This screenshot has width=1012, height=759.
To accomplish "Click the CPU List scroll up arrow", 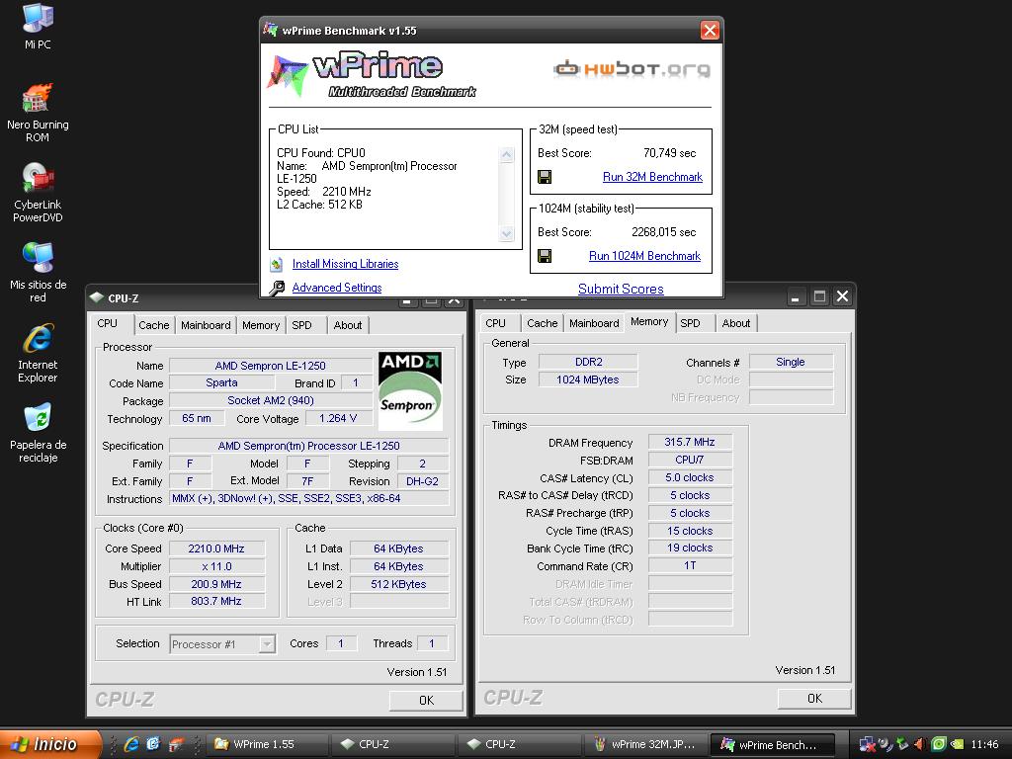I will tap(507, 154).
